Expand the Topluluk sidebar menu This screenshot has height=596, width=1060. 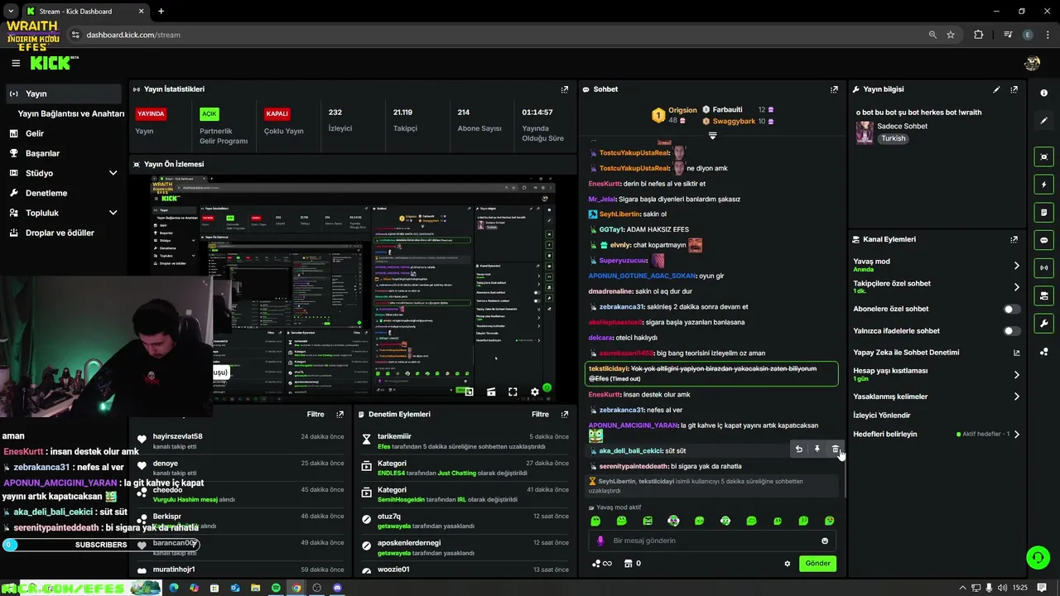point(113,213)
